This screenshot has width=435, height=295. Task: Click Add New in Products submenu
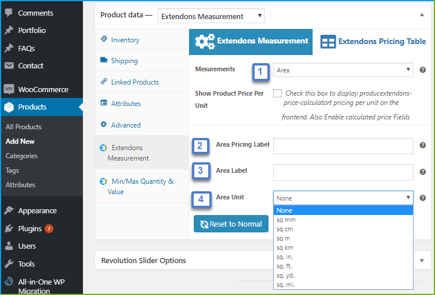point(20,141)
